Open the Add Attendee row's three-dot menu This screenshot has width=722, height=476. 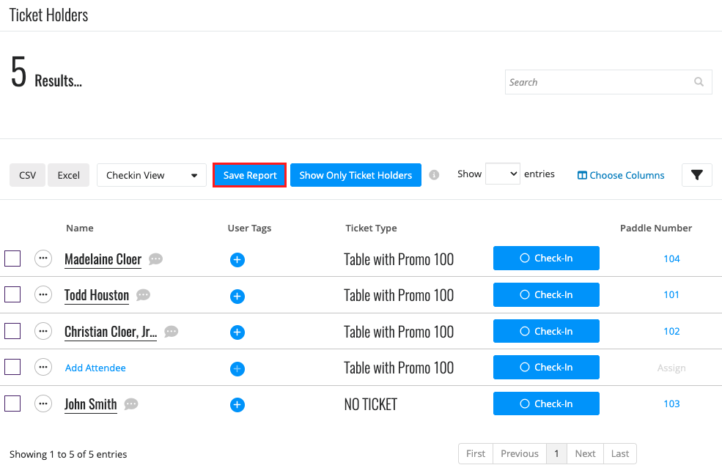pyautogui.click(x=43, y=367)
